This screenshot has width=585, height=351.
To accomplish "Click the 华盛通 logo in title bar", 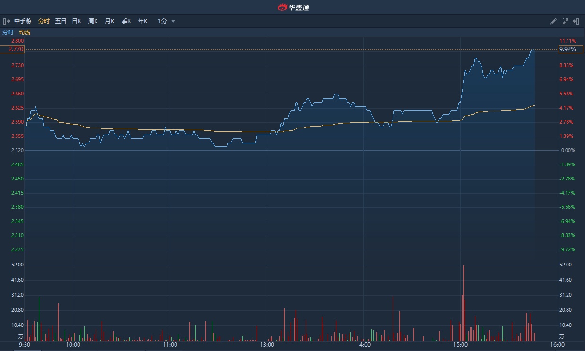I will 293,7.
